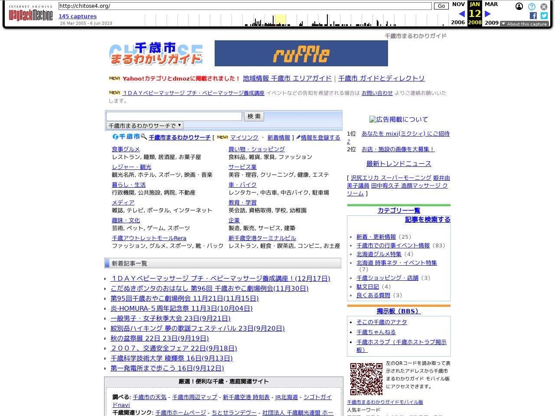This screenshot has height=416, width=555.
Task: Open the お問い合わせ contact link
Action: coord(377,93)
